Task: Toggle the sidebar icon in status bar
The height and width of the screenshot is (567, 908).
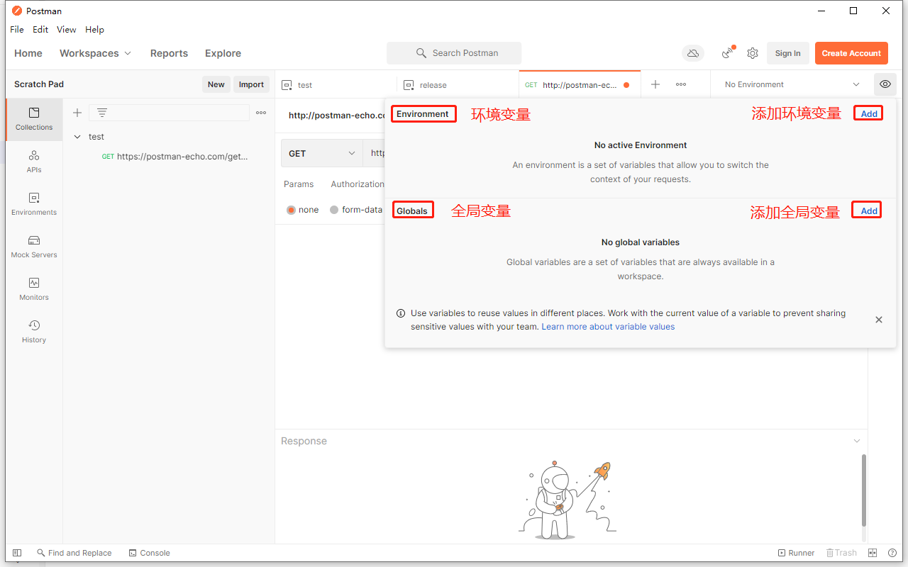Action: (17, 553)
